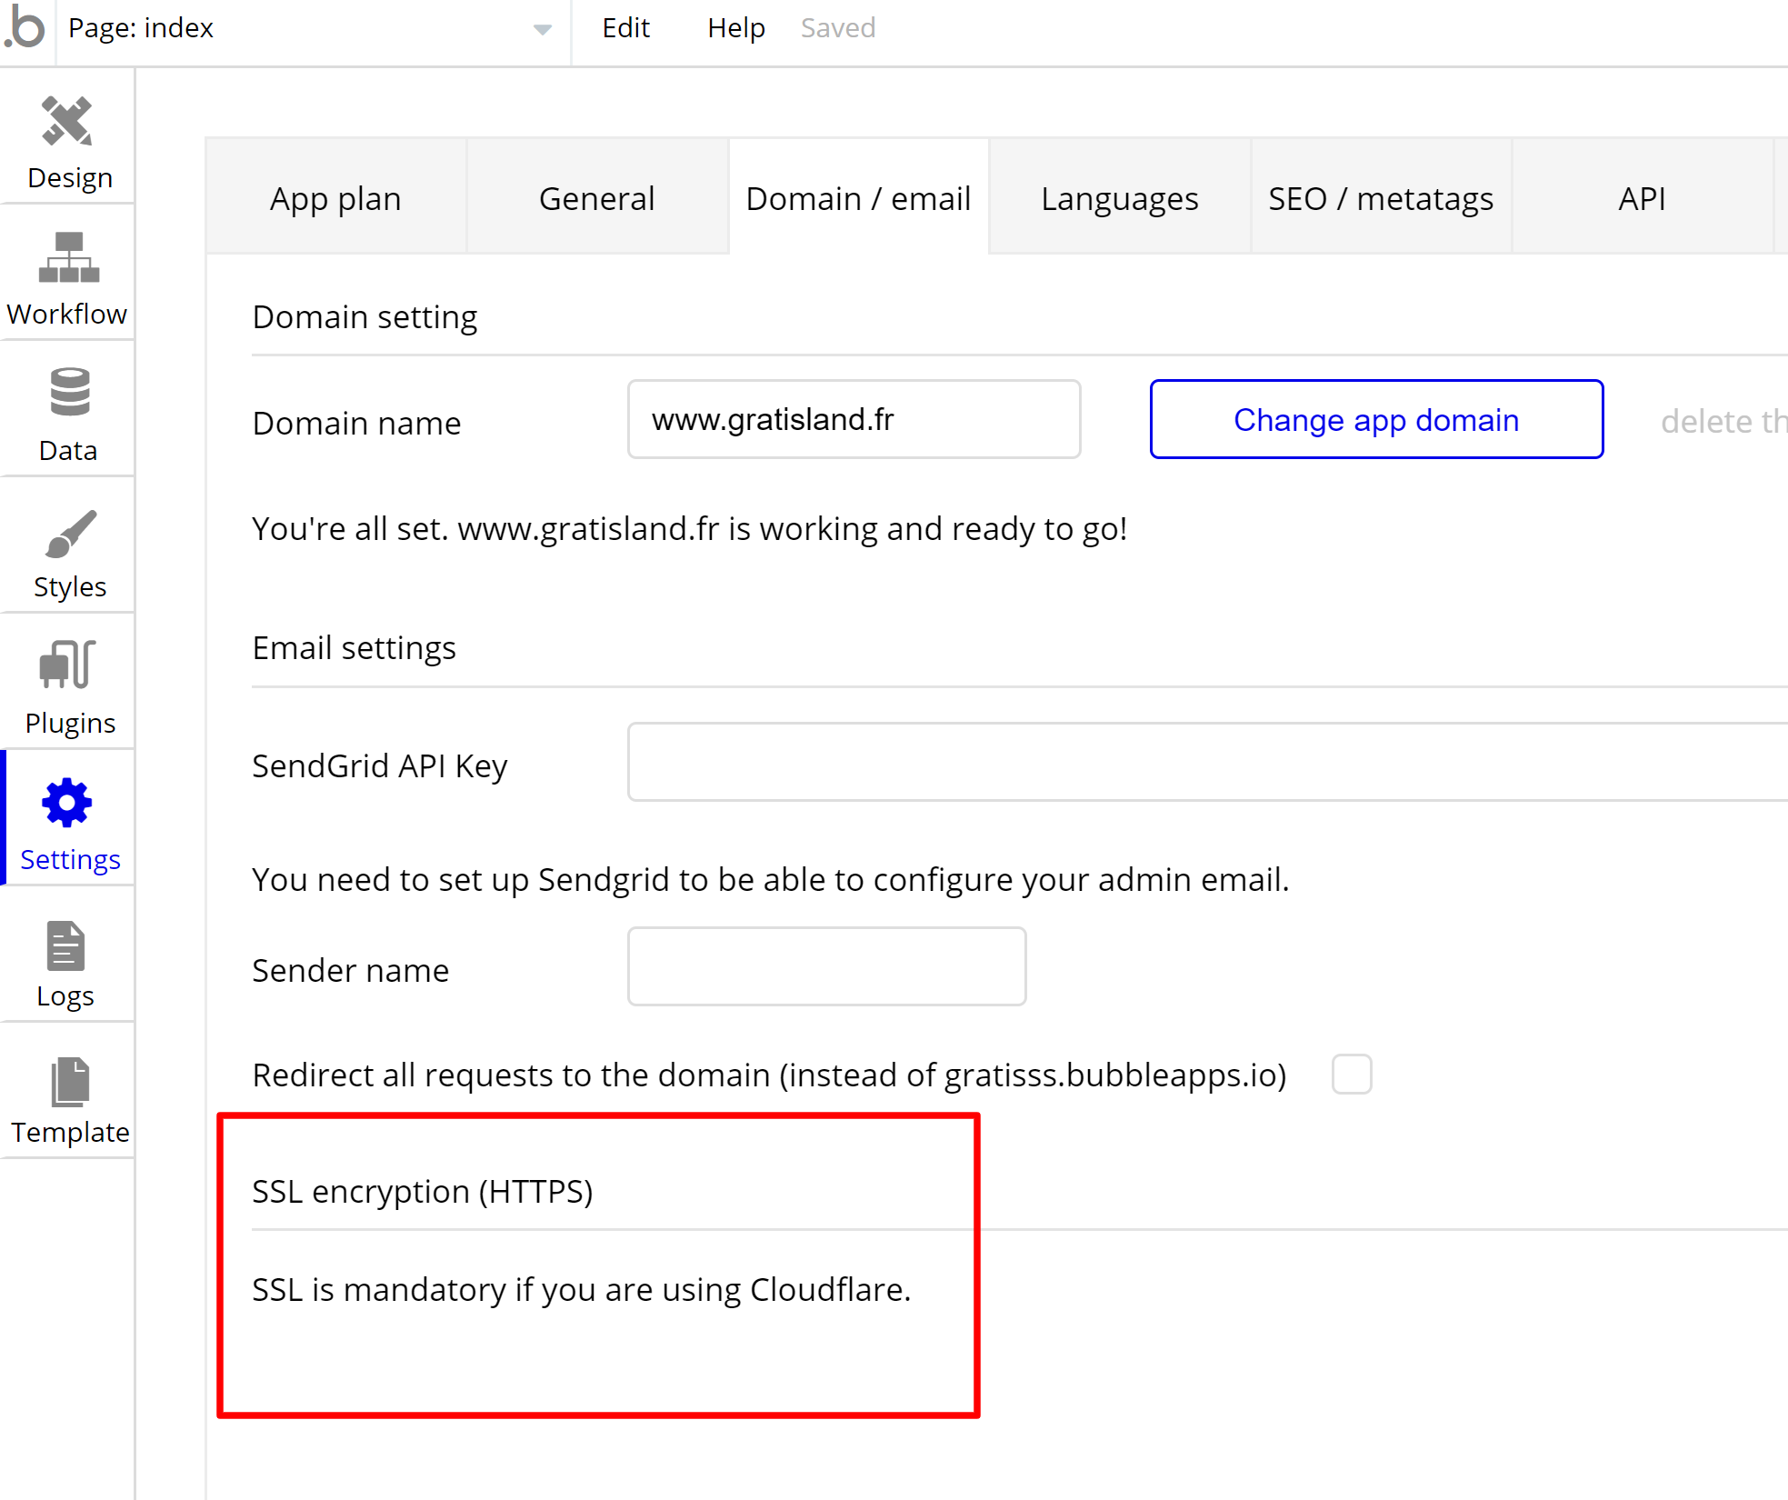Open the Languages settings tab

tap(1119, 198)
